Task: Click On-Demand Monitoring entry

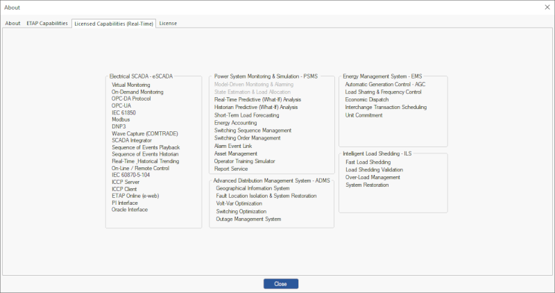Action: point(137,92)
